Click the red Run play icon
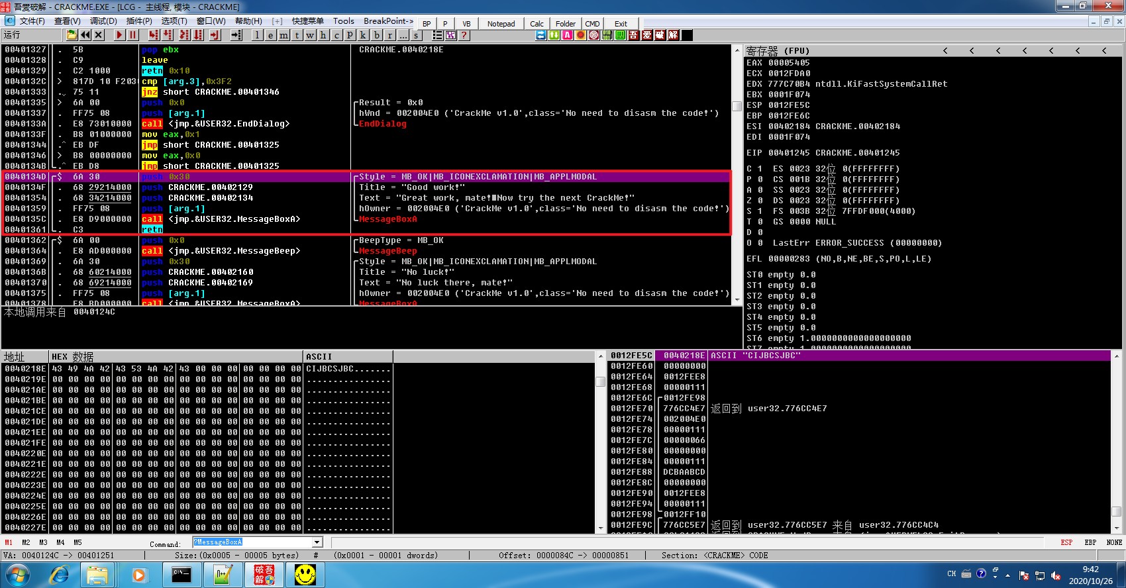1126x588 pixels. [119, 35]
